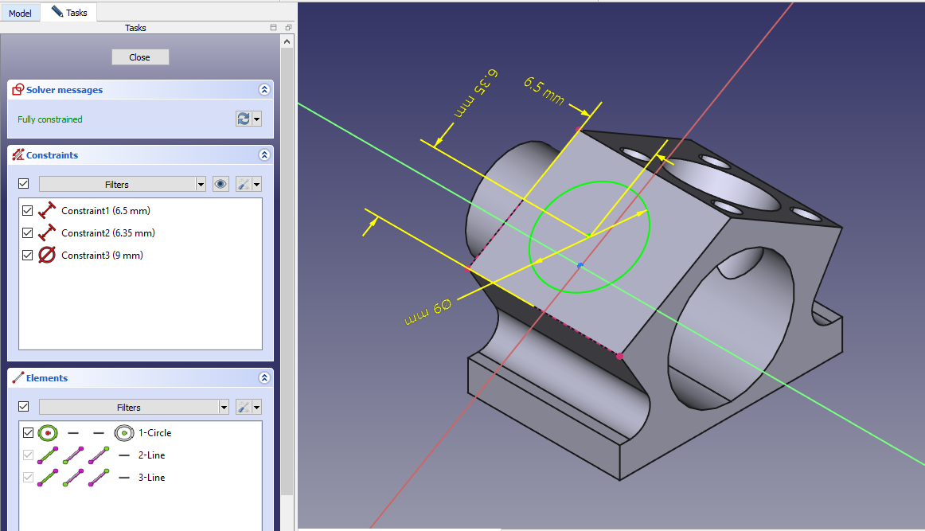Toggle visibility of listed constraints eye button
This screenshot has height=531, width=925.
(221, 184)
